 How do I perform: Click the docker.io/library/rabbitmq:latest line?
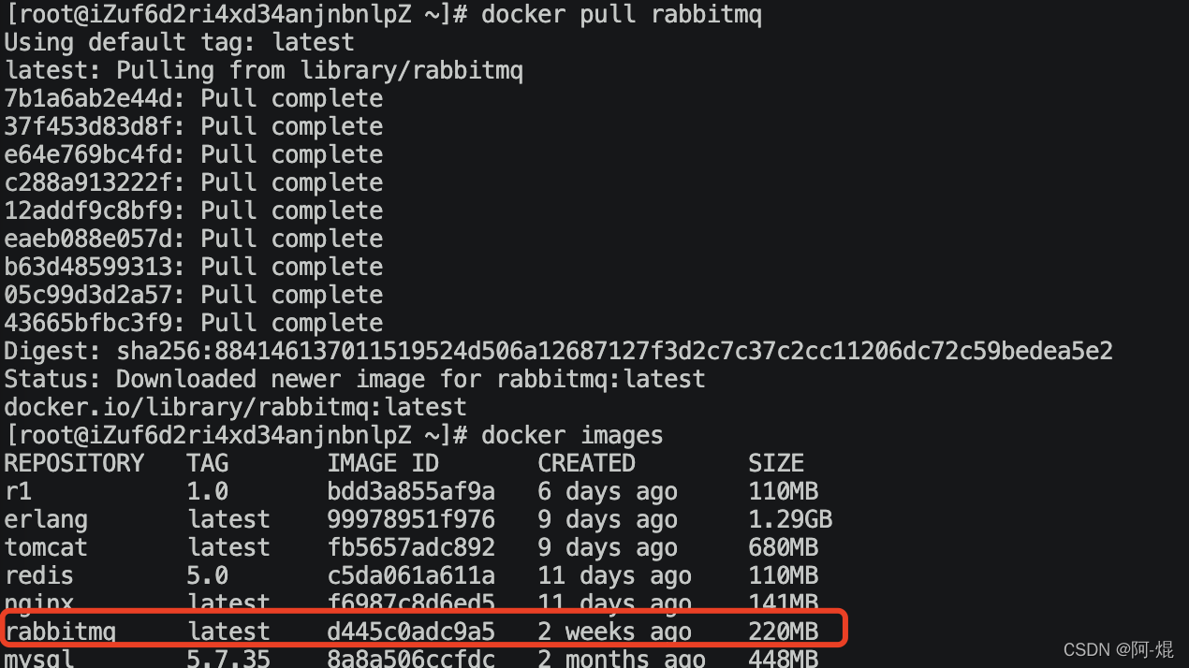coord(235,408)
